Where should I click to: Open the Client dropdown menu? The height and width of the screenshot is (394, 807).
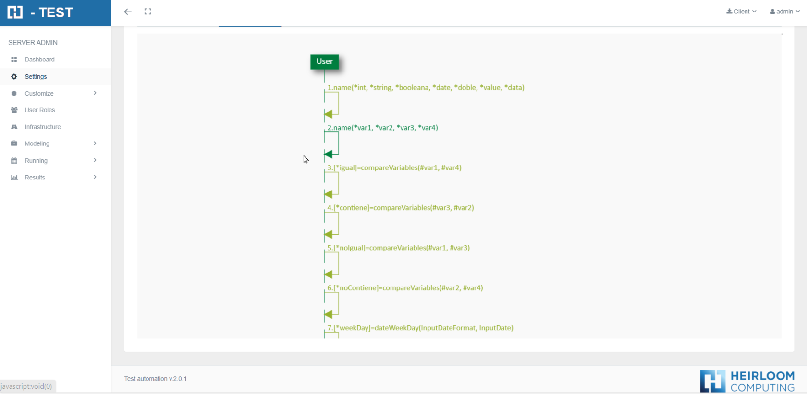[741, 12]
